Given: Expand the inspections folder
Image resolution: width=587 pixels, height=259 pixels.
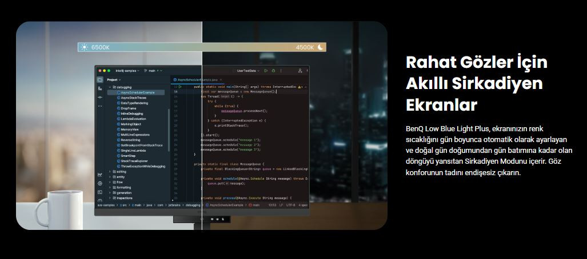Looking at the screenshot, I should coord(110,198).
